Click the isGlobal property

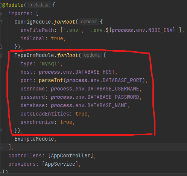pos(33,38)
